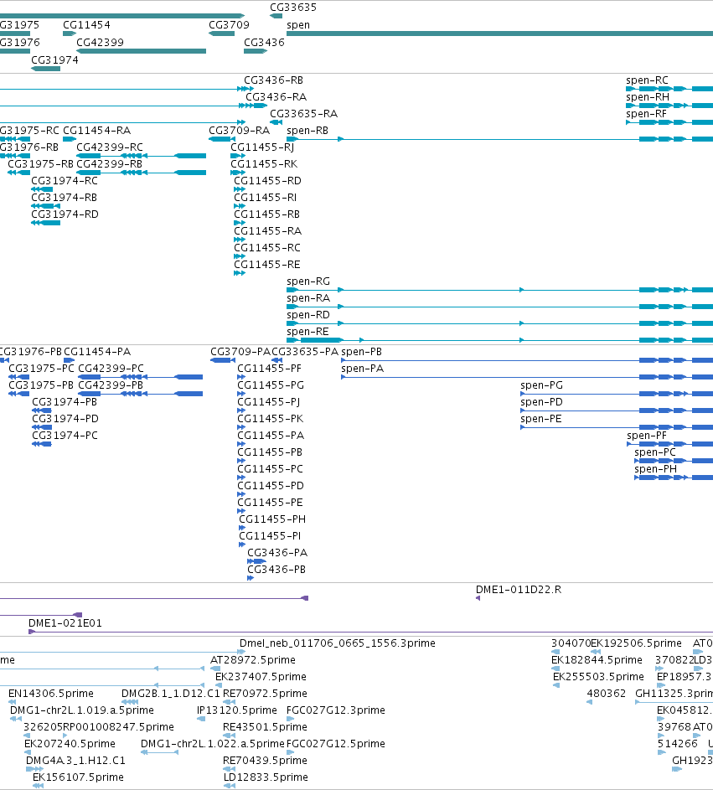713x790 pixels.
Task: Select EST DMG4A3_1.H12.C1
Action: pyautogui.click(x=75, y=761)
